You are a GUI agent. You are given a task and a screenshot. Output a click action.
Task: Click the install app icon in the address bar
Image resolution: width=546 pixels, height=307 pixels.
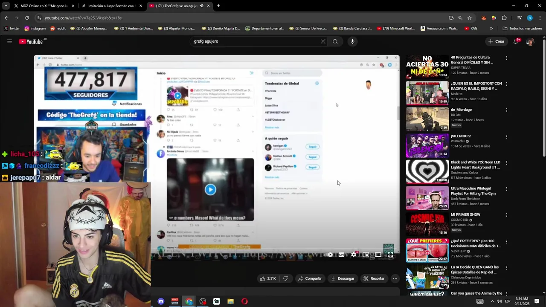pos(451,18)
